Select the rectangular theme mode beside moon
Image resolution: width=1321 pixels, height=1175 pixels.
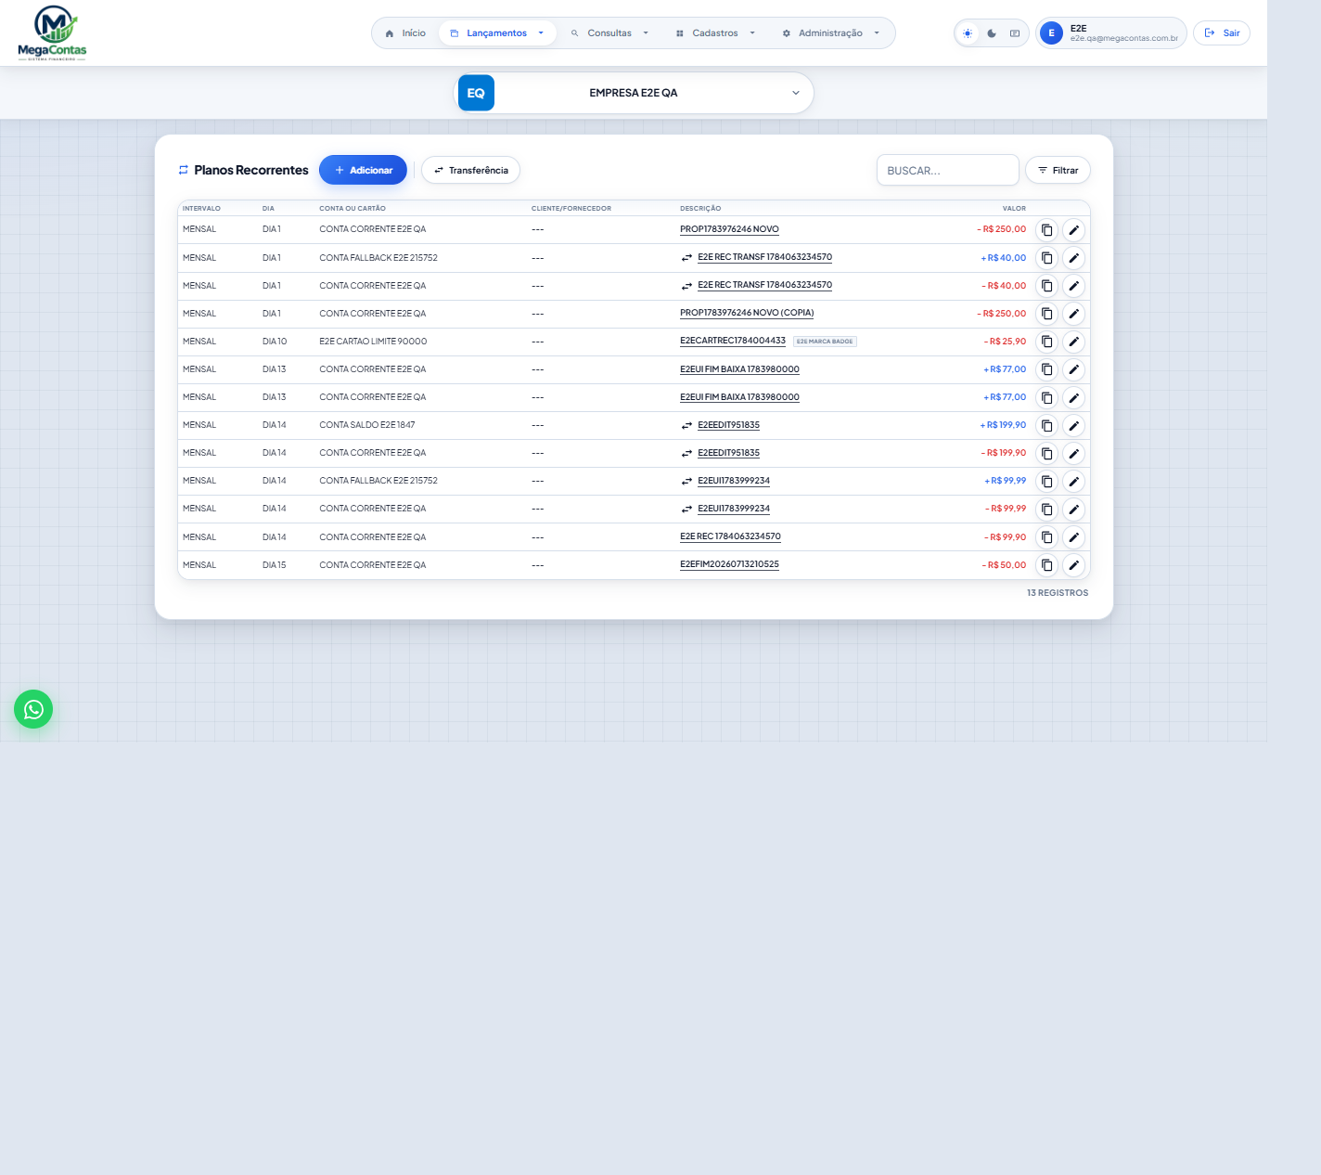click(1015, 33)
